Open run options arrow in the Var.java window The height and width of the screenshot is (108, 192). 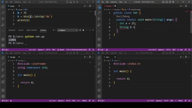(x=183, y=6)
